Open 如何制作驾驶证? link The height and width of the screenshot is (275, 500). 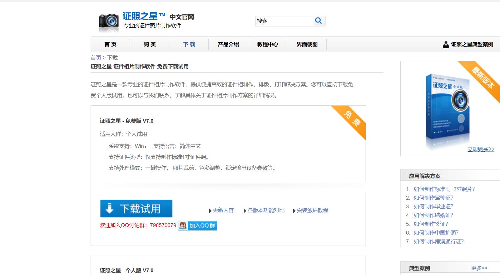point(433,198)
